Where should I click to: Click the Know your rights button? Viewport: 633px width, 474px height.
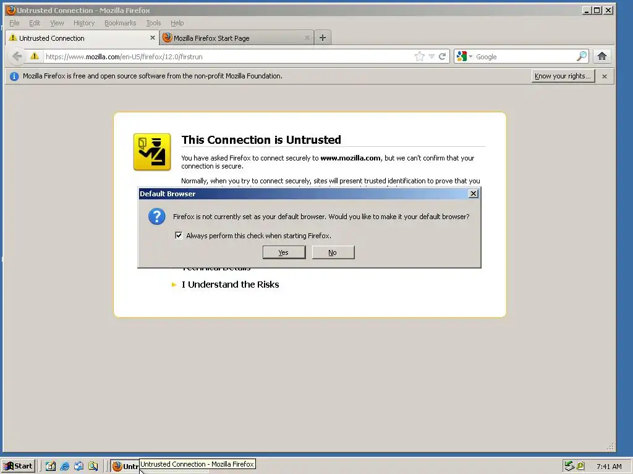pyautogui.click(x=563, y=76)
